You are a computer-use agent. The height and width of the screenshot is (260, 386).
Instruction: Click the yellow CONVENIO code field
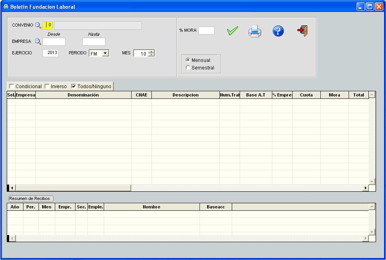coord(48,25)
